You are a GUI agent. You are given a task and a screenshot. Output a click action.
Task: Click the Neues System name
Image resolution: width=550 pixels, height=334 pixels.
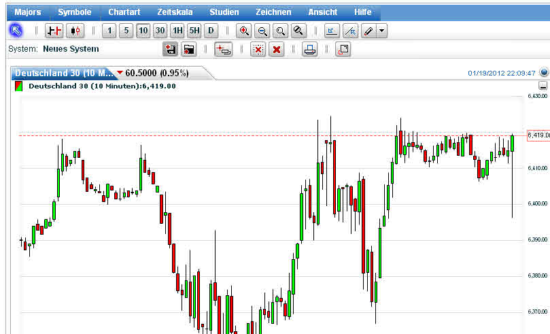pyautogui.click(x=71, y=49)
